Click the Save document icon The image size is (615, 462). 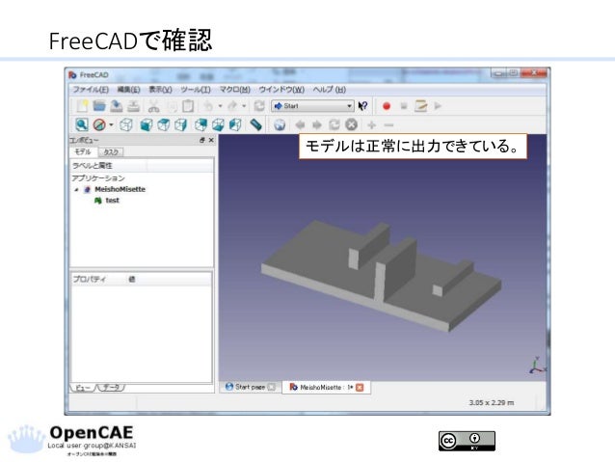[x=116, y=106]
